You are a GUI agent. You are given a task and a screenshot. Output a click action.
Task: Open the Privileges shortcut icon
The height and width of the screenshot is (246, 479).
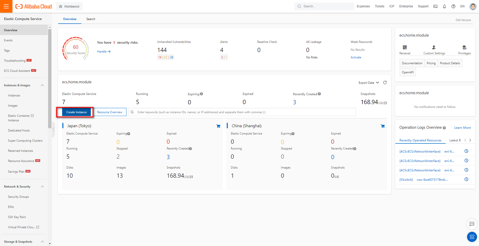click(465, 48)
